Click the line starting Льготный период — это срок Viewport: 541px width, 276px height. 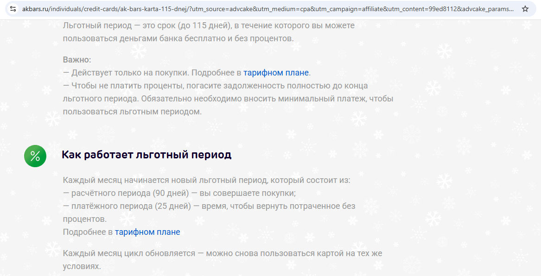(209, 25)
